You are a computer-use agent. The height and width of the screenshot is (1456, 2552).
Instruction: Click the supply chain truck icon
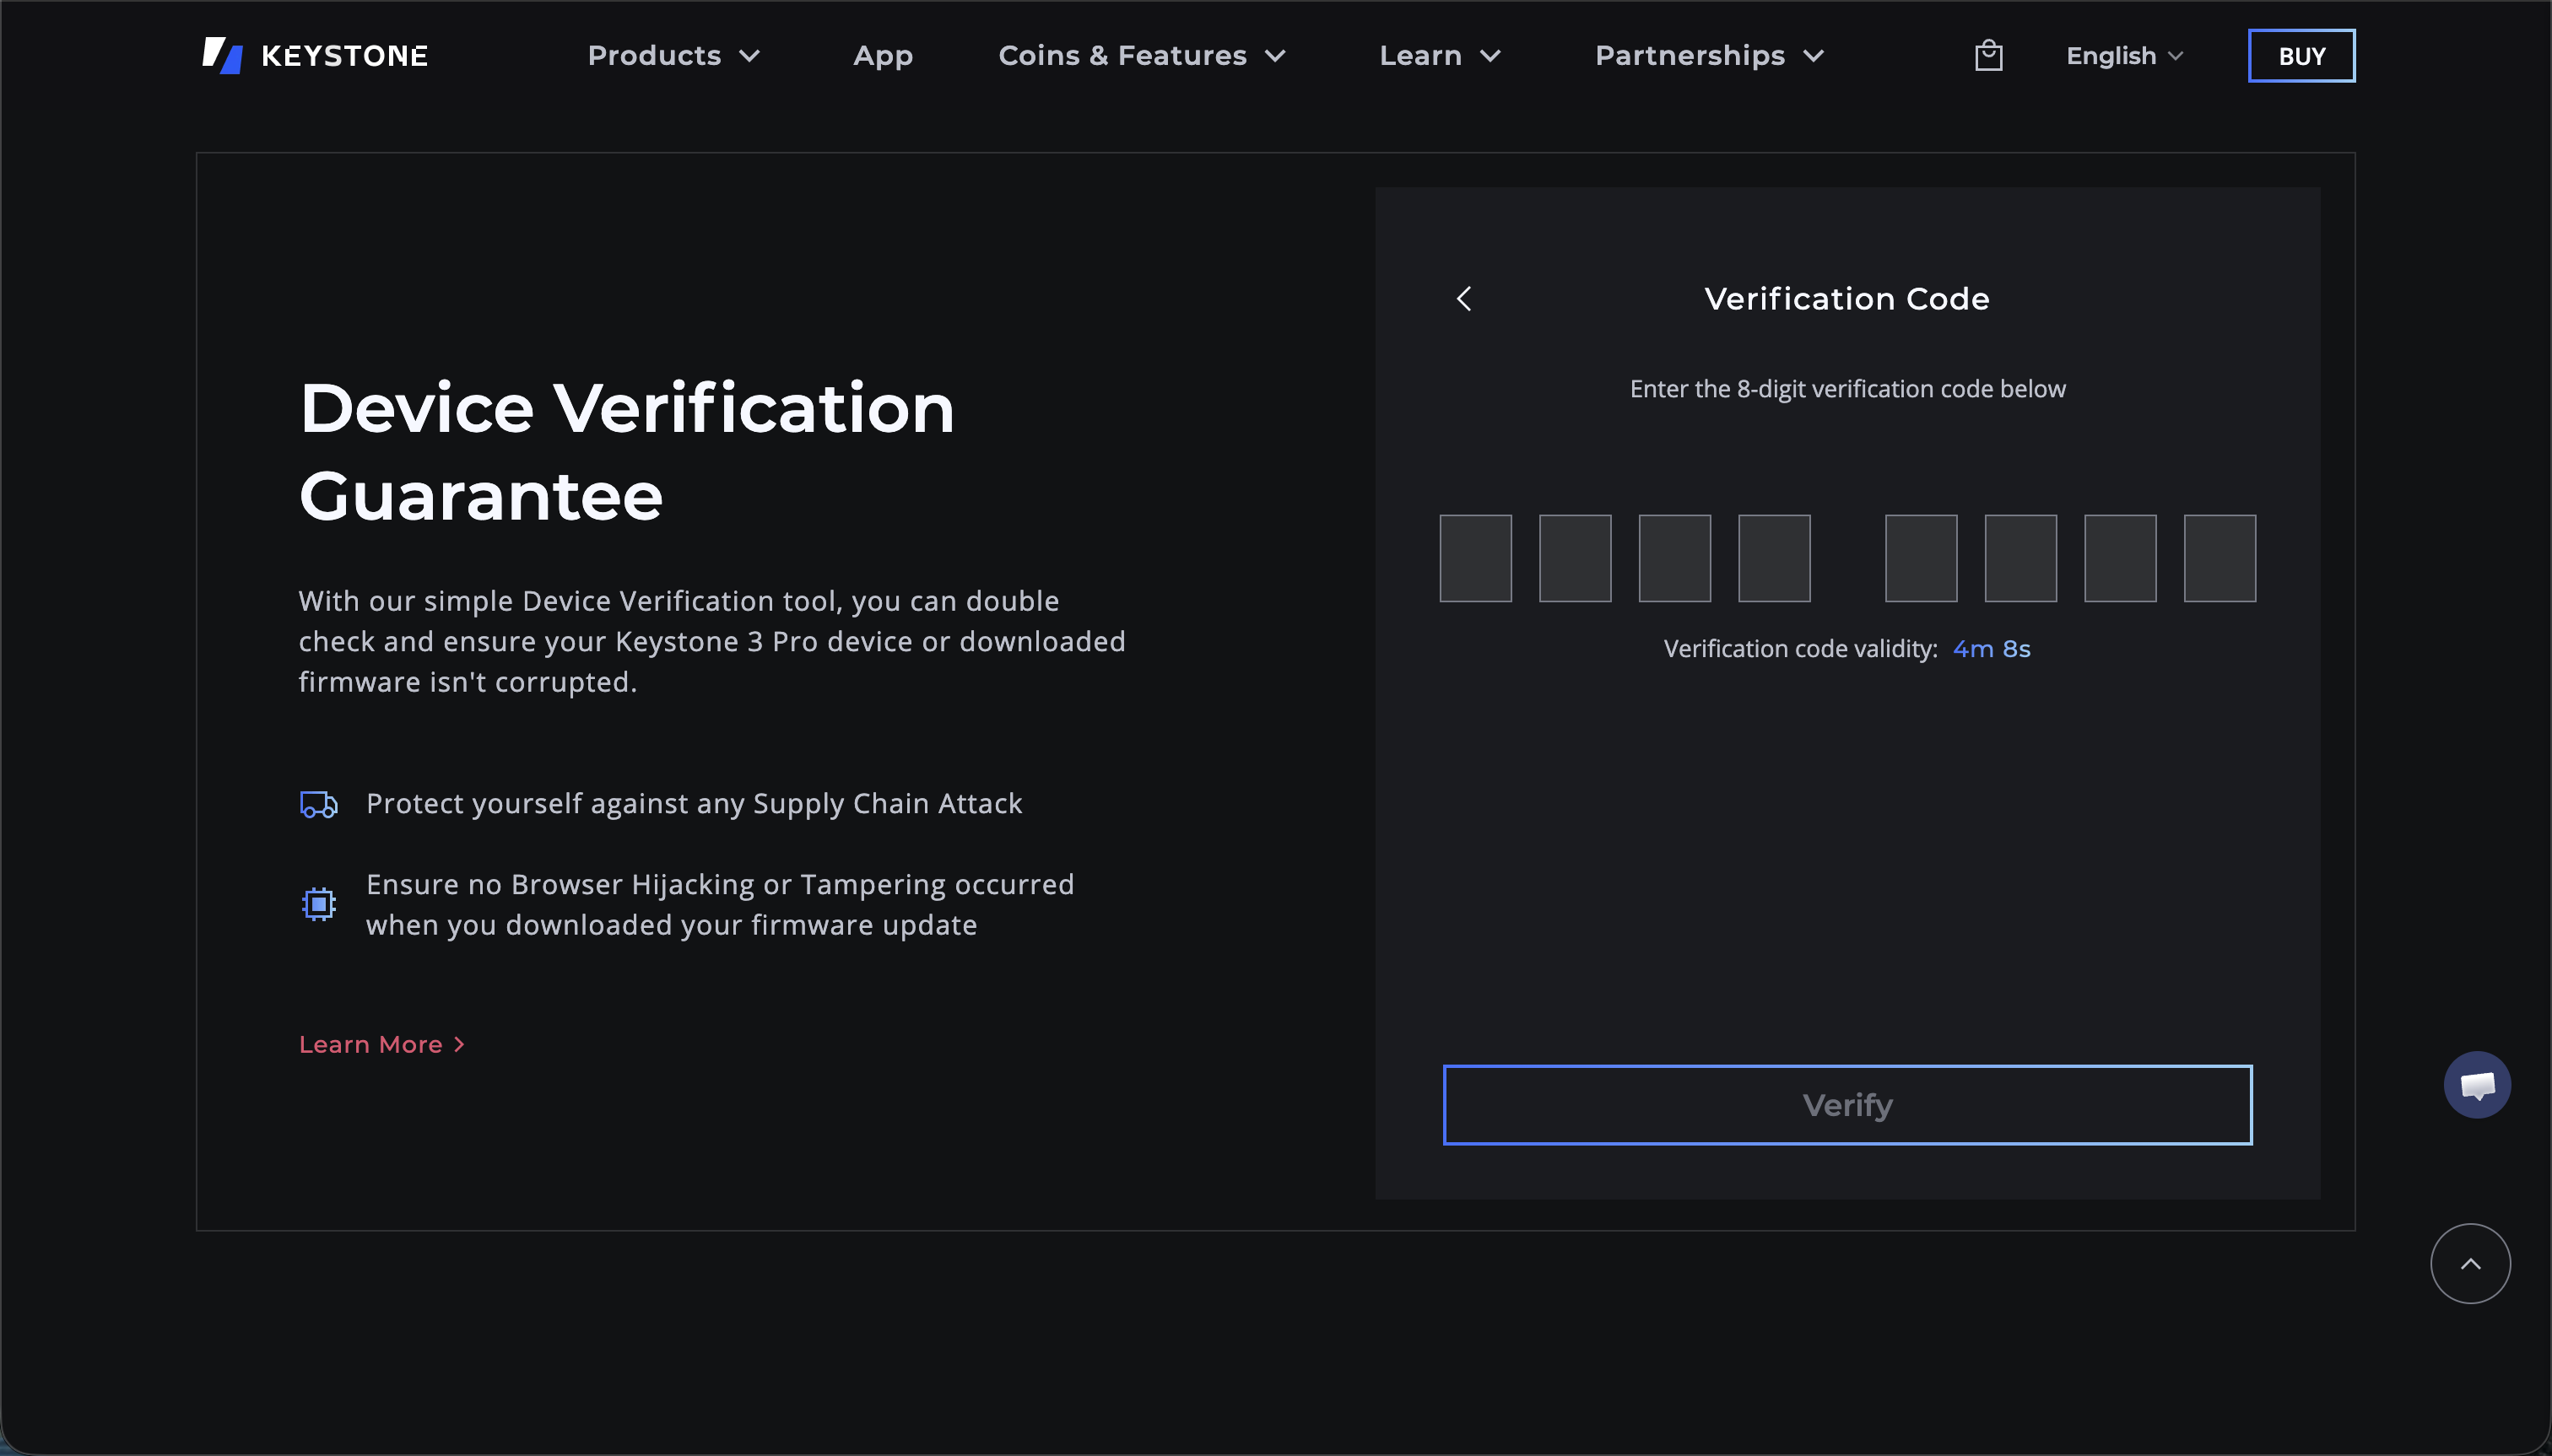318,804
